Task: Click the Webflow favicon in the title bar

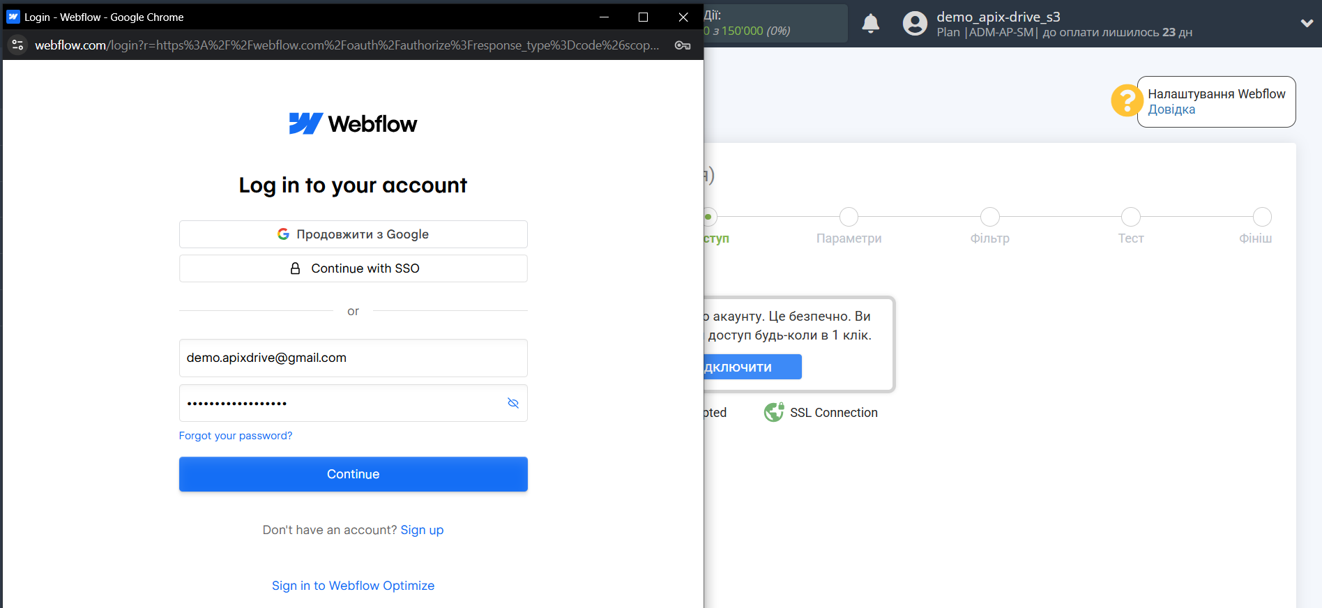Action: pyautogui.click(x=13, y=17)
